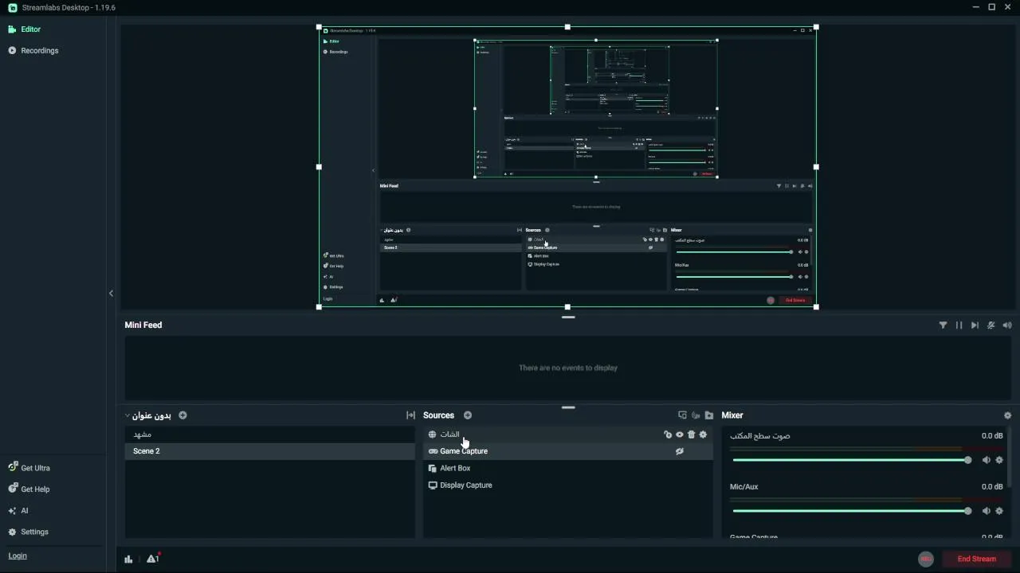Click the Mini Feed volume speaker icon
1020x573 pixels.
click(x=1007, y=325)
